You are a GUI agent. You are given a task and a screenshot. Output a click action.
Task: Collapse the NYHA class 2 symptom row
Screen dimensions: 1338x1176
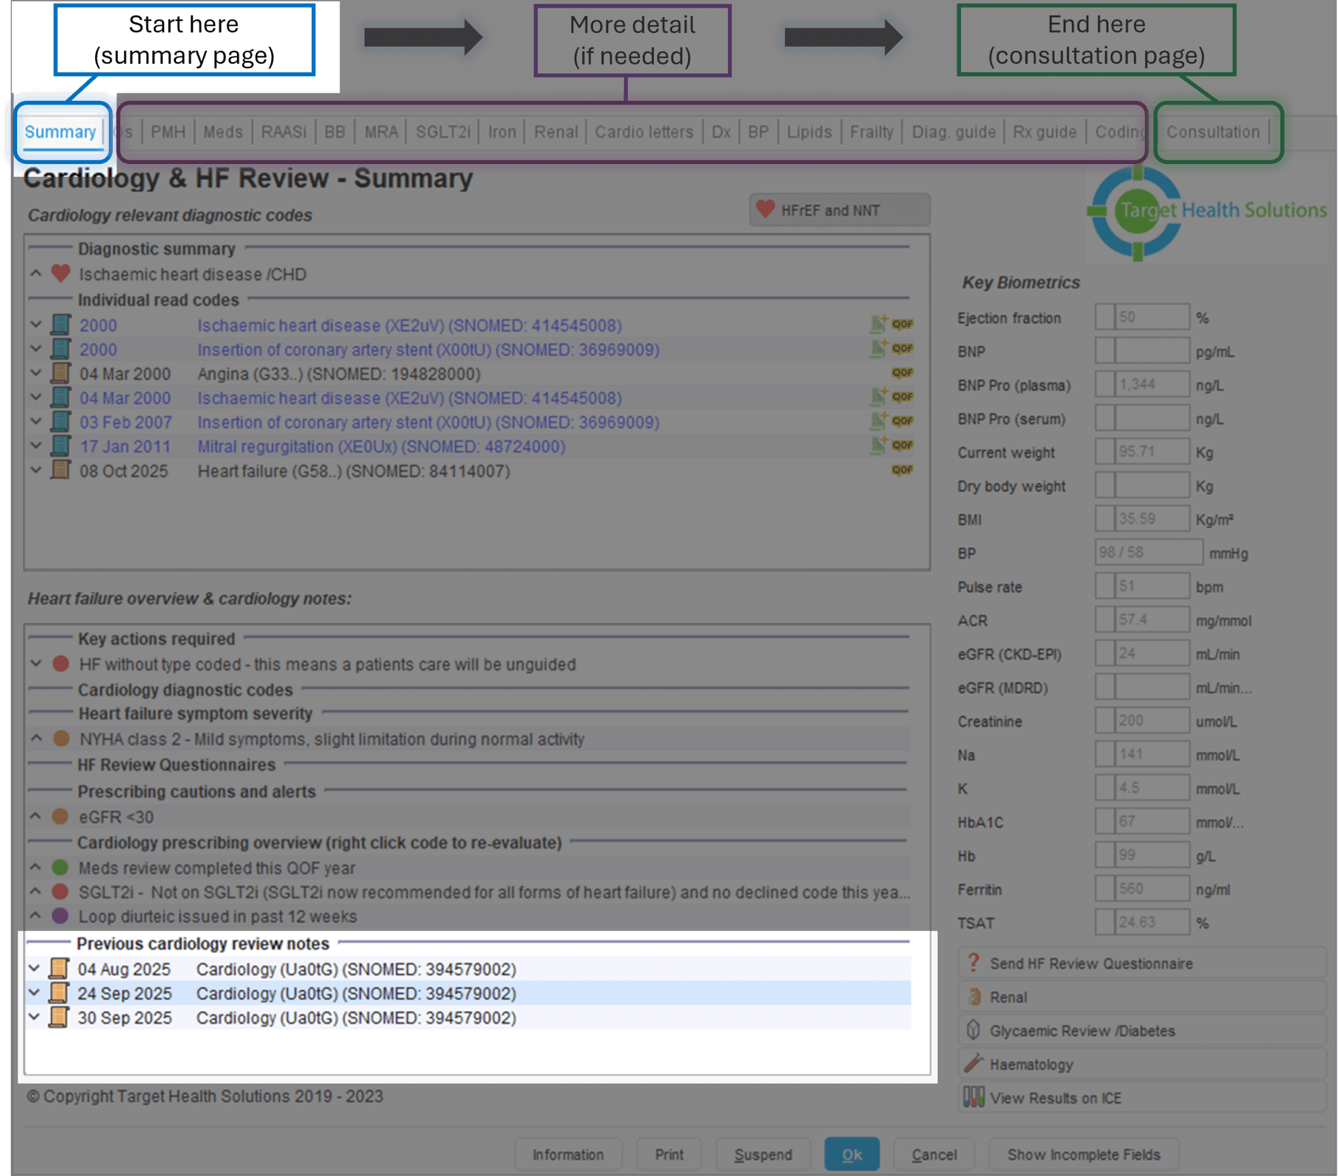[x=36, y=739]
